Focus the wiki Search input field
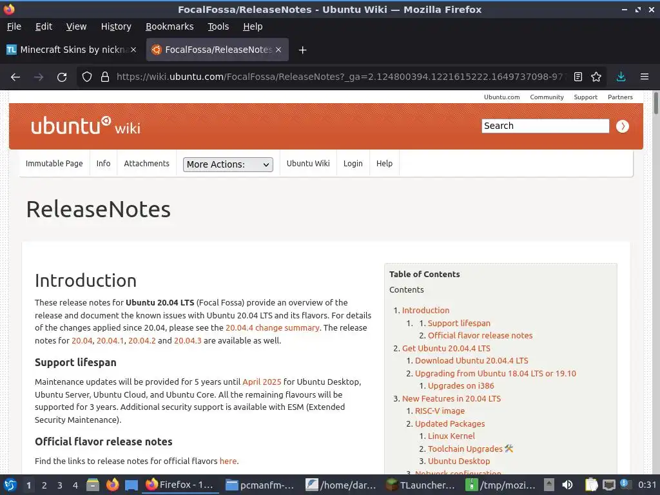 (545, 126)
